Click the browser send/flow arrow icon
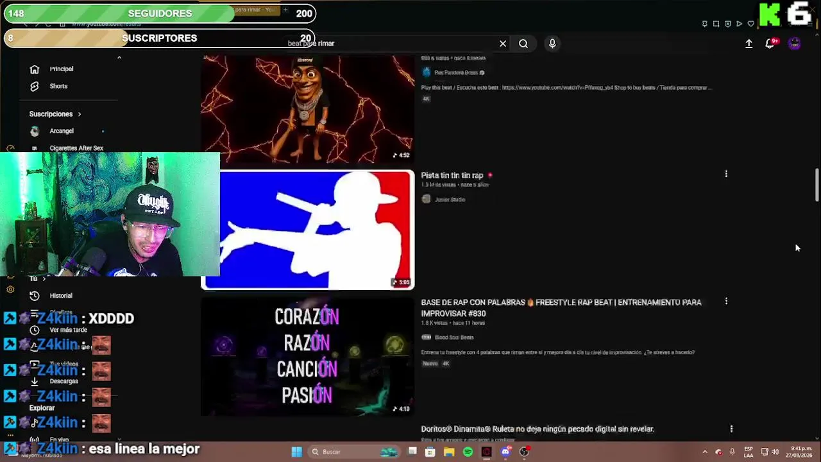This screenshot has width=821, height=462. [740, 24]
